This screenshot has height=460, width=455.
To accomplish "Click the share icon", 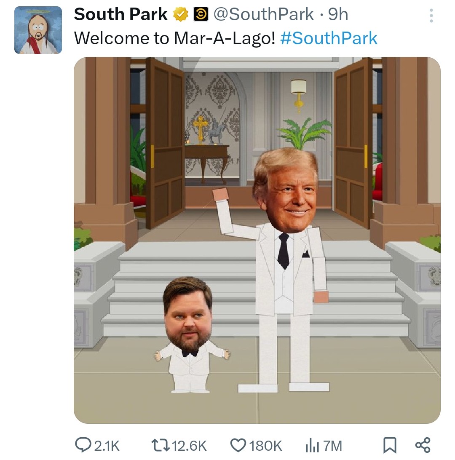I will coord(423,445).
